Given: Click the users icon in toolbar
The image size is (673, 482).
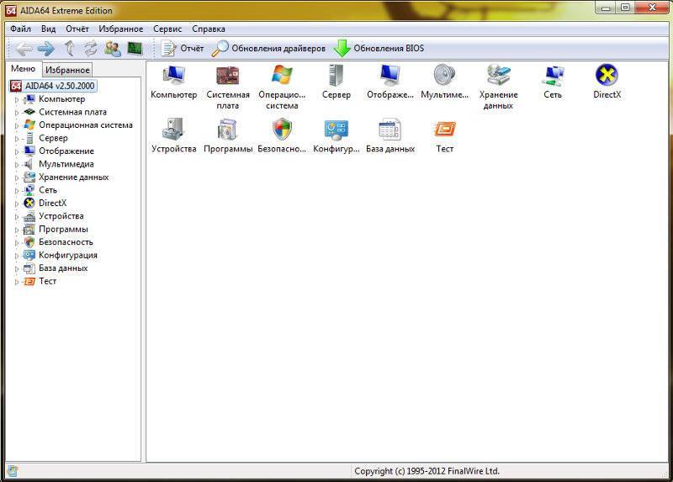Looking at the screenshot, I should pyautogui.click(x=113, y=49).
